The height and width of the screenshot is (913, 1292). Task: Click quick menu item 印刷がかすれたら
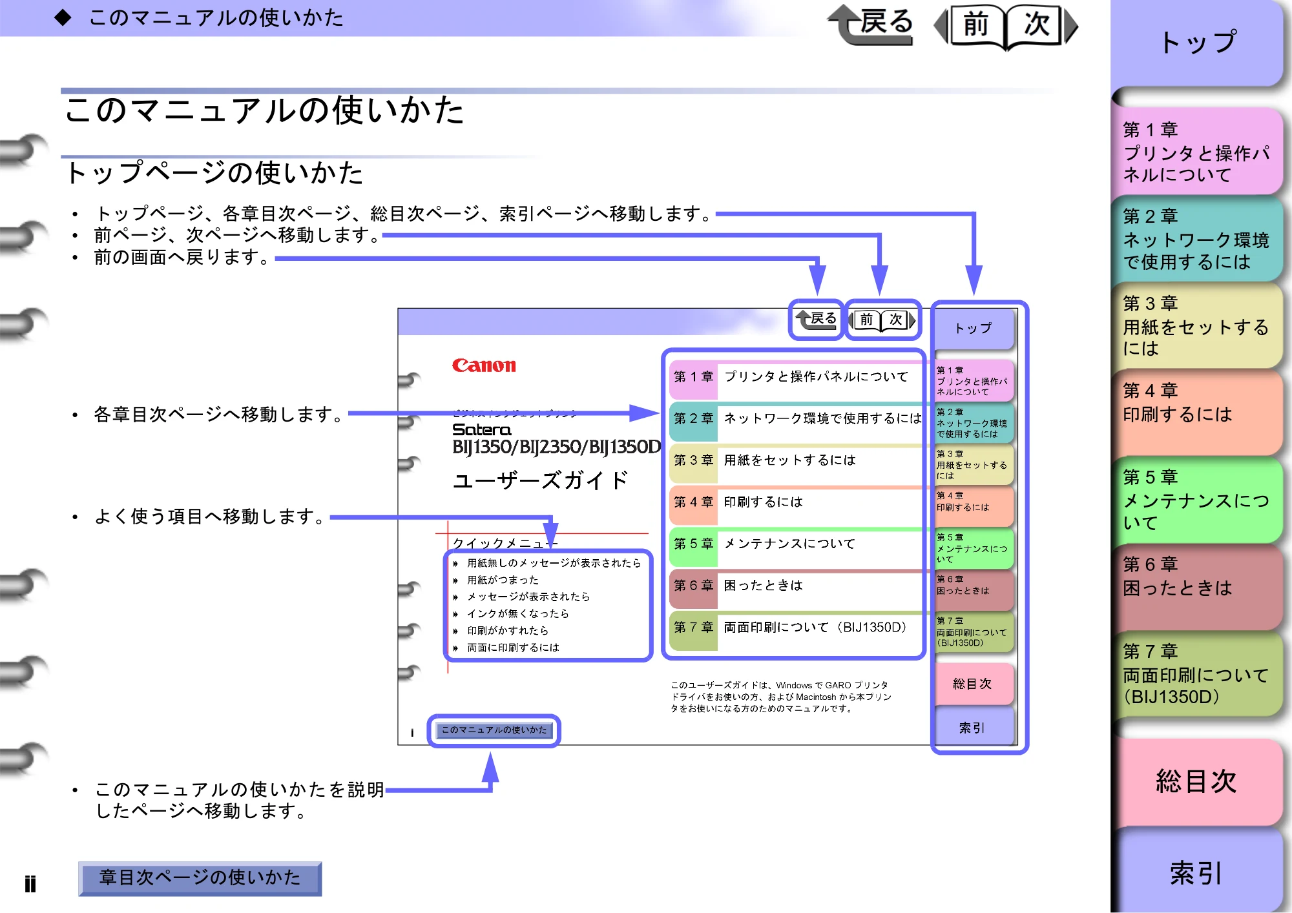point(501,630)
